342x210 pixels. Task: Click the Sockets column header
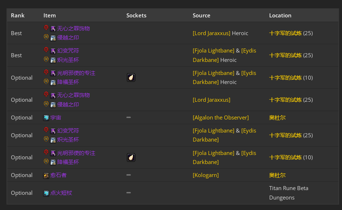pos(136,16)
